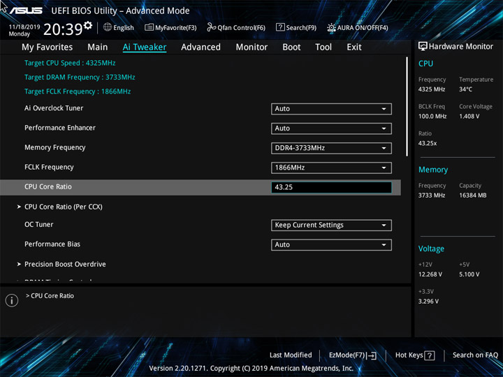503x377 pixels.
Task: Toggle AURA ON/OFF light icon
Action: point(331,27)
